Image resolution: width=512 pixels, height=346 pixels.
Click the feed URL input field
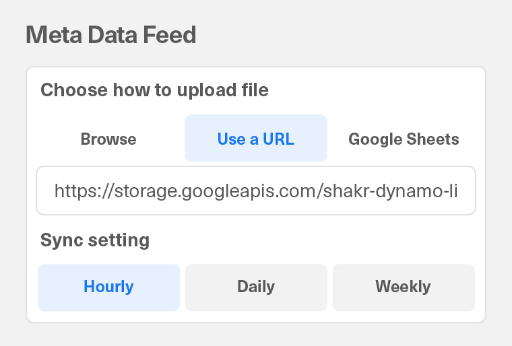(x=256, y=191)
